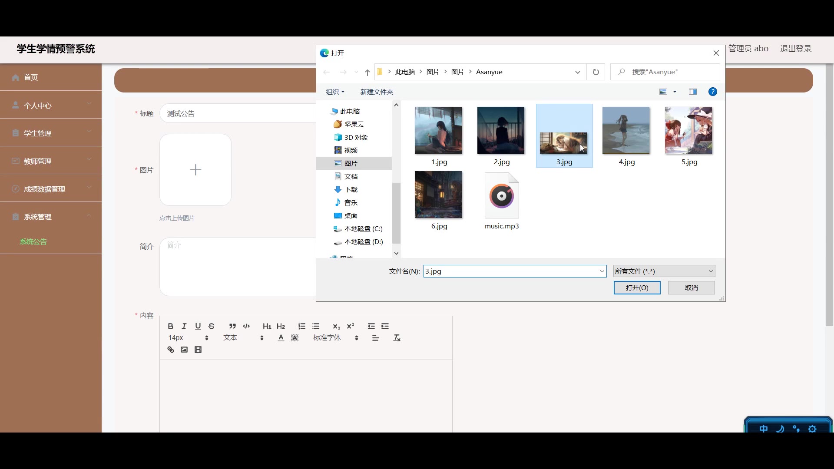The width and height of the screenshot is (834, 469).
Task: Expand the 组织 menu in dialog
Action: (x=335, y=92)
